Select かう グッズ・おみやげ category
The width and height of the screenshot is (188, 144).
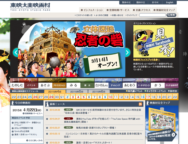click(165, 83)
